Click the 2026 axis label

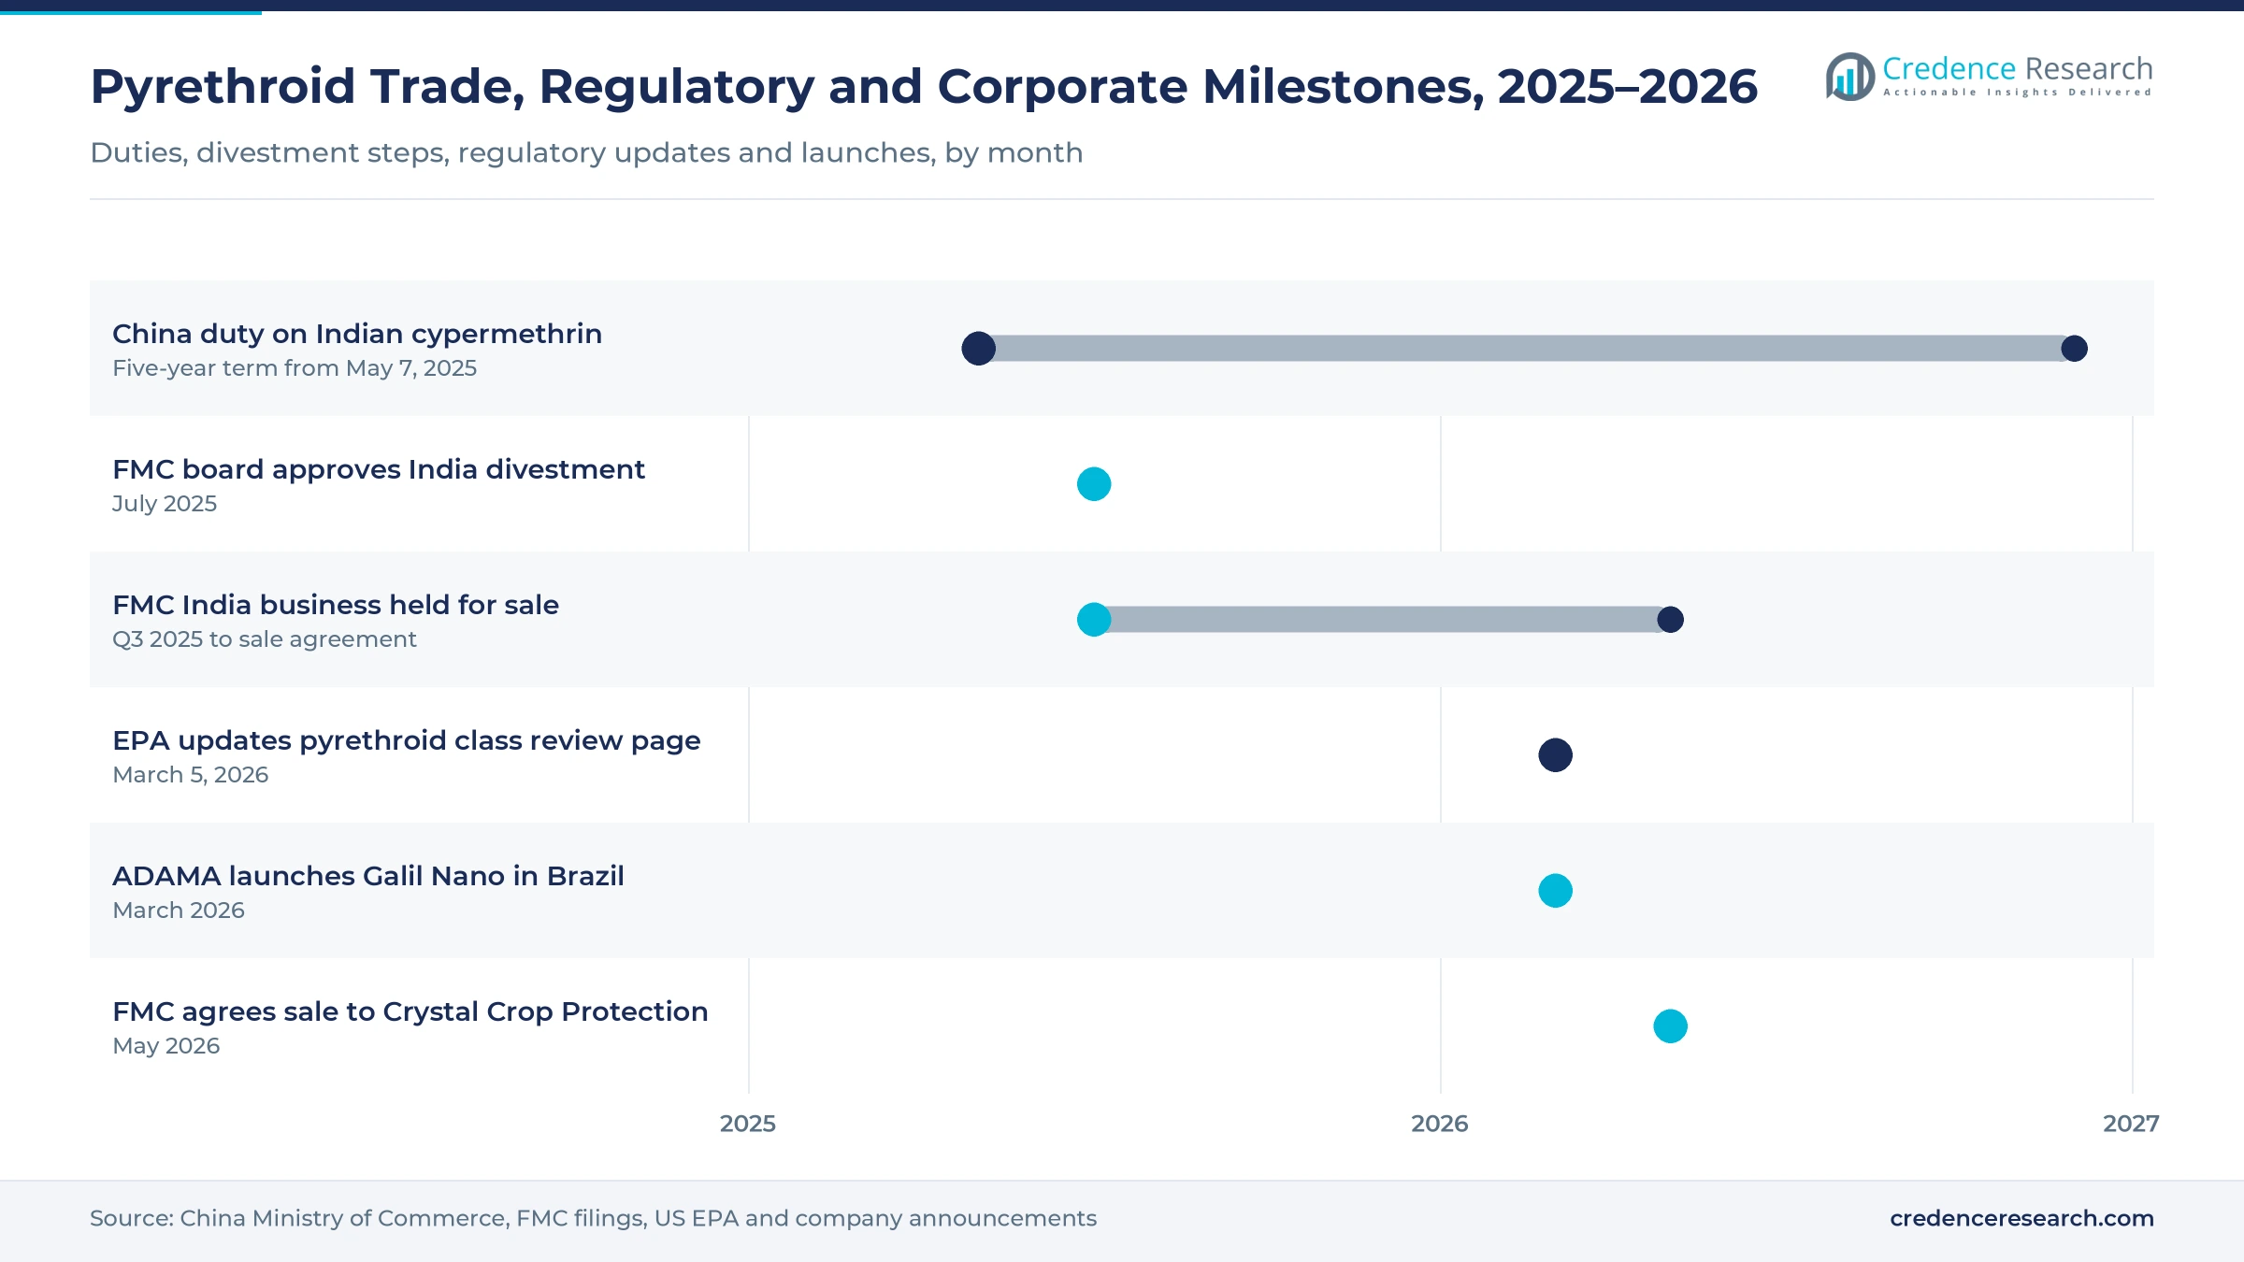1440,1124
